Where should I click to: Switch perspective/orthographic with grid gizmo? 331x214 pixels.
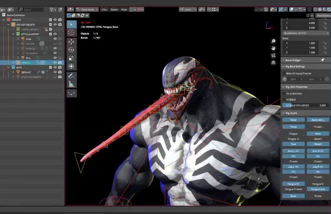[x=273, y=63]
